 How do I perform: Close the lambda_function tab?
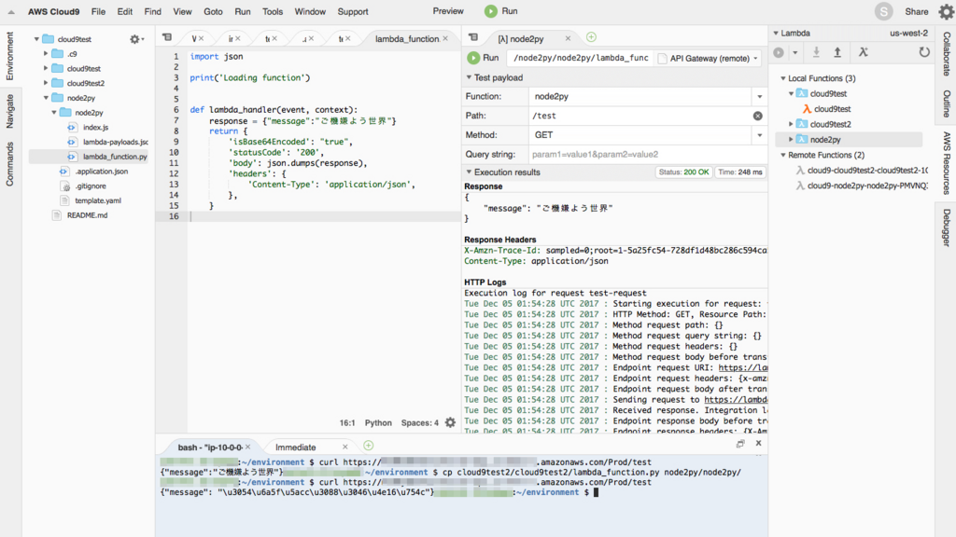coord(445,38)
